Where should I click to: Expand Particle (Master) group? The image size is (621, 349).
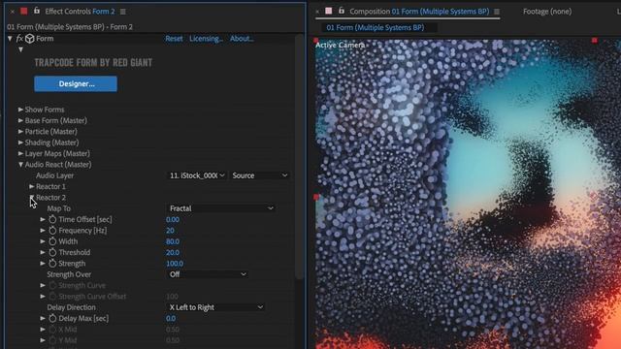pyautogui.click(x=20, y=132)
